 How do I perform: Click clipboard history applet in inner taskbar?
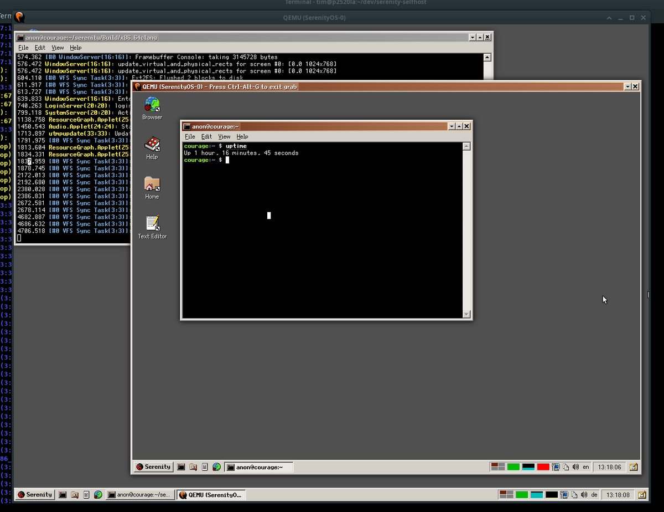coord(566,467)
